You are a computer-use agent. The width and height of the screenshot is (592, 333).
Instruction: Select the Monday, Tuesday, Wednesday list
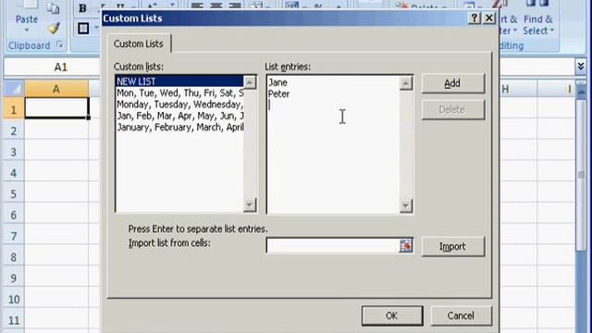179,105
